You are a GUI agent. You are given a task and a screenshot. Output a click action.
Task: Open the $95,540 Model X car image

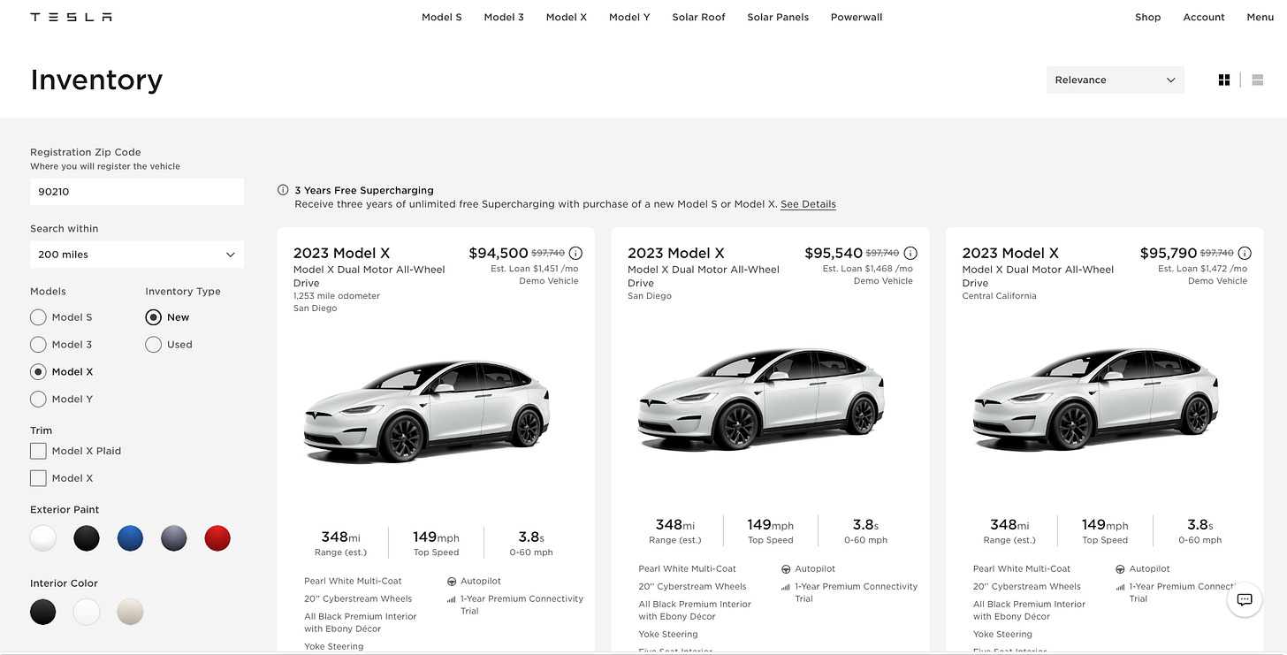[761, 400]
